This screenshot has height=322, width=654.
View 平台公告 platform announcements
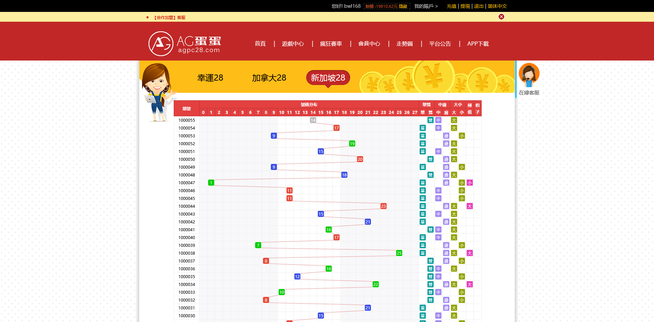tap(439, 44)
